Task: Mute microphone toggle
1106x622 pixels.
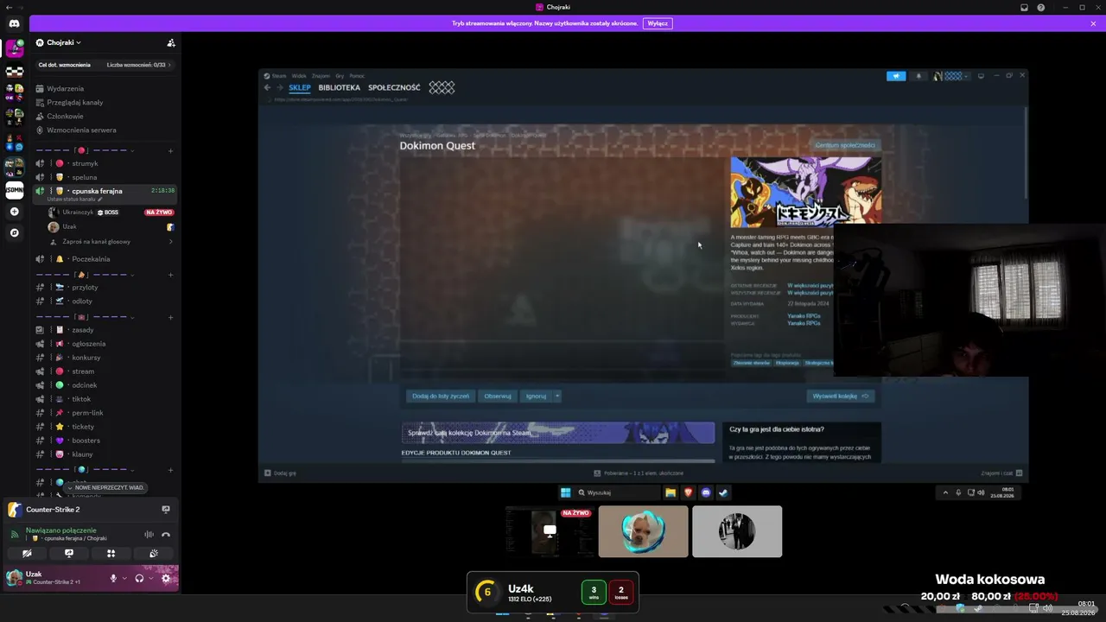Action: pyautogui.click(x=113, y=578)
